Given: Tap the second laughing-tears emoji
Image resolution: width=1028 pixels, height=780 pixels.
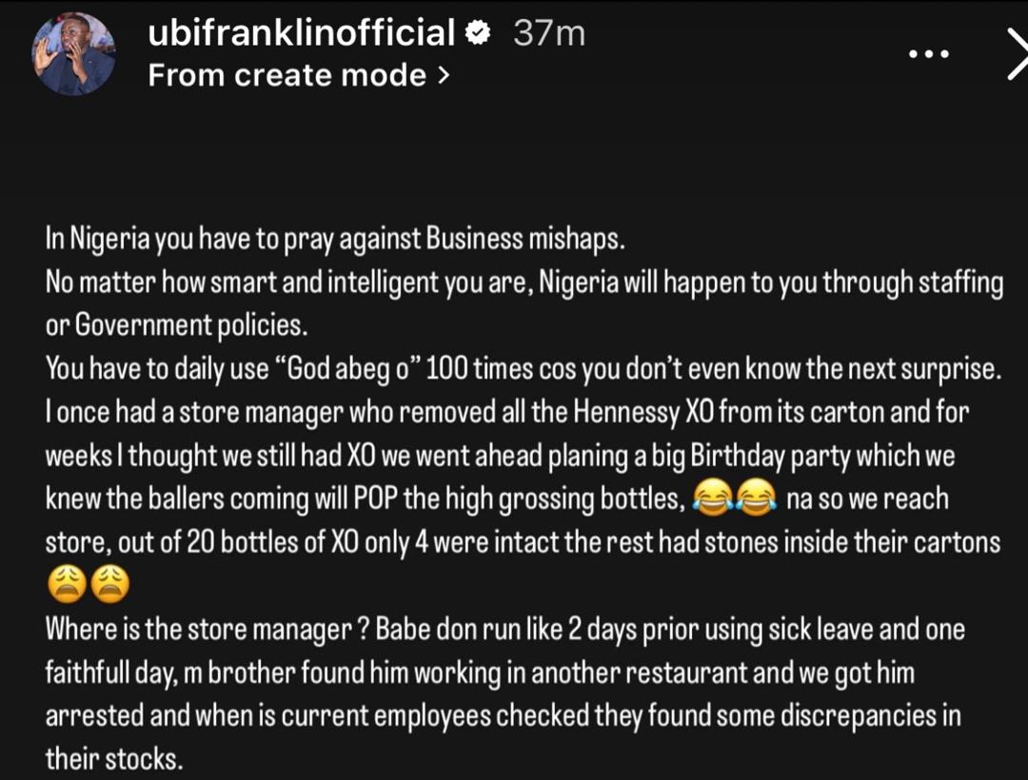Looking at the screenshot, I should click(755, 498).
